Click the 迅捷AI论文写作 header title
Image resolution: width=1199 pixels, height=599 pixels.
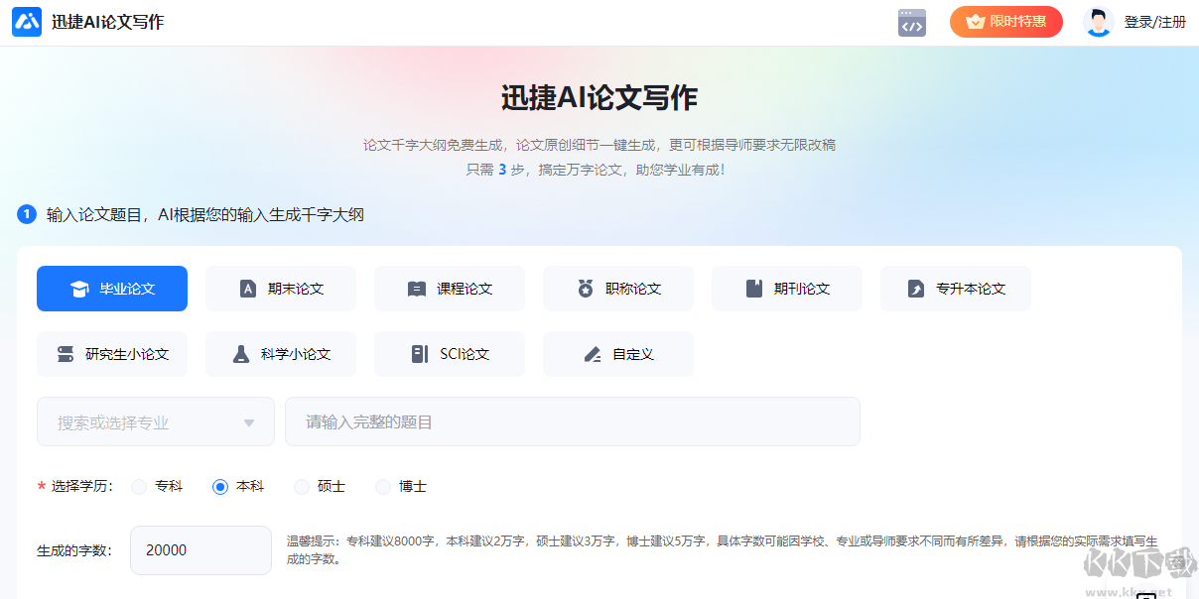[x=108, y=22]
